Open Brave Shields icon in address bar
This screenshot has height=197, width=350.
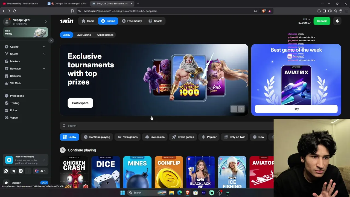264,11
